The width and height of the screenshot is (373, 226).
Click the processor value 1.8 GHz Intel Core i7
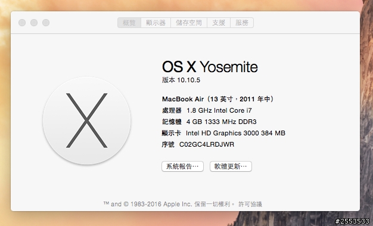pyautogui.click(x=219, y=110)
